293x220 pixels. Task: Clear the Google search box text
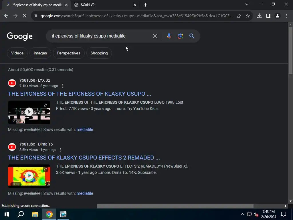coord(155,36)
